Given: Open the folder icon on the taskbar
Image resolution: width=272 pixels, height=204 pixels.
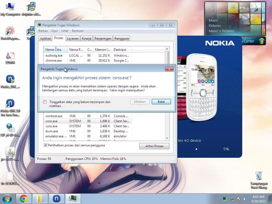Looking at the screenshot, I should click(40, 199).
